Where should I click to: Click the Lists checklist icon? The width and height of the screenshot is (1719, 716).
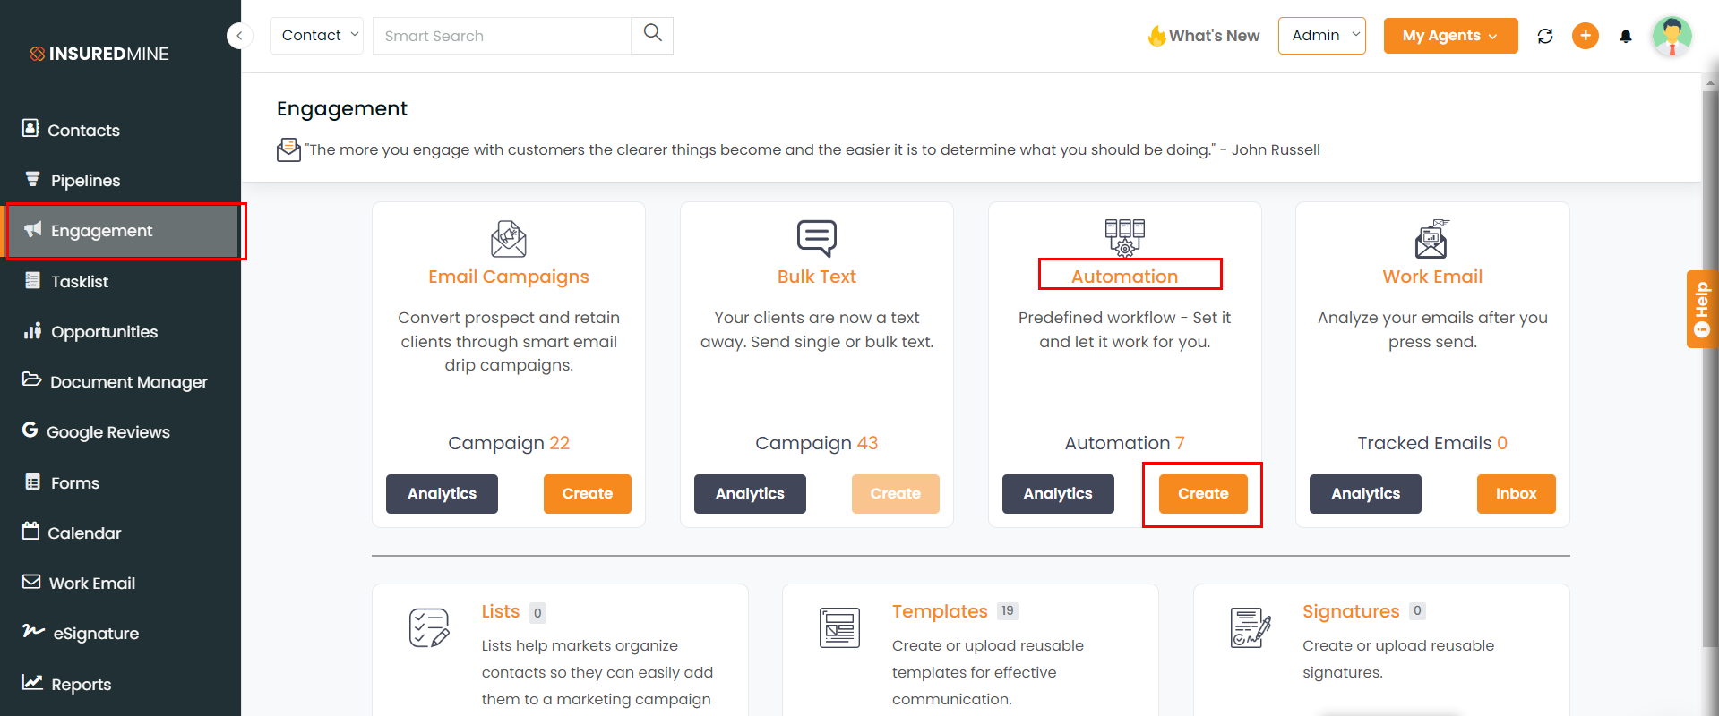[x=429, y=627]
